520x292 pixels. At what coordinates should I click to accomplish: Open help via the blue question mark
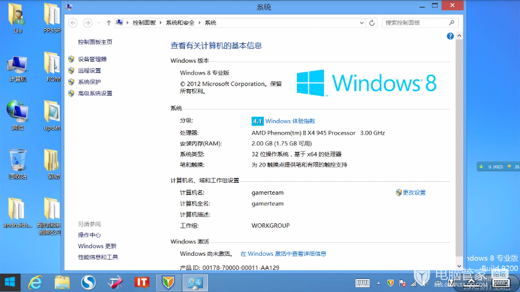click(450, 36)
